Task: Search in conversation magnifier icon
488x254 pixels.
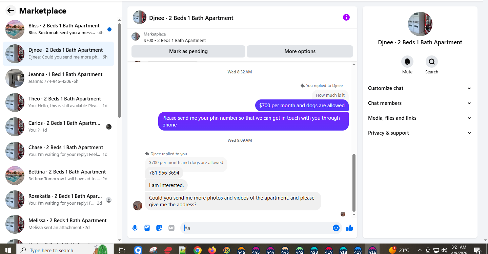Action: [432, 62]
